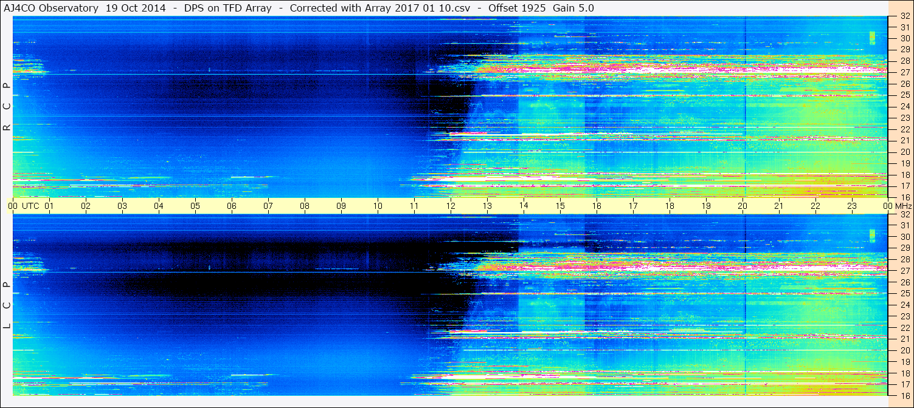Select the 01 hour marker on time axis
The image size is (914, 408).
tap(49, 206)
